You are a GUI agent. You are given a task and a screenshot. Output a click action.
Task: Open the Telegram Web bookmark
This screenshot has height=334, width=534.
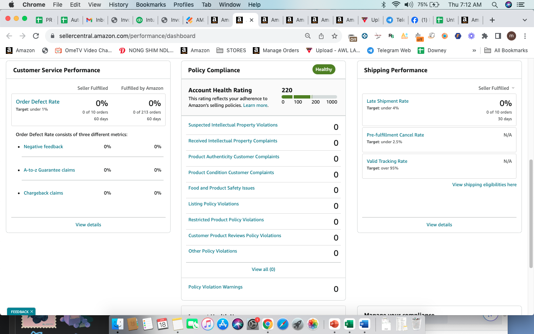click(389, 50)
